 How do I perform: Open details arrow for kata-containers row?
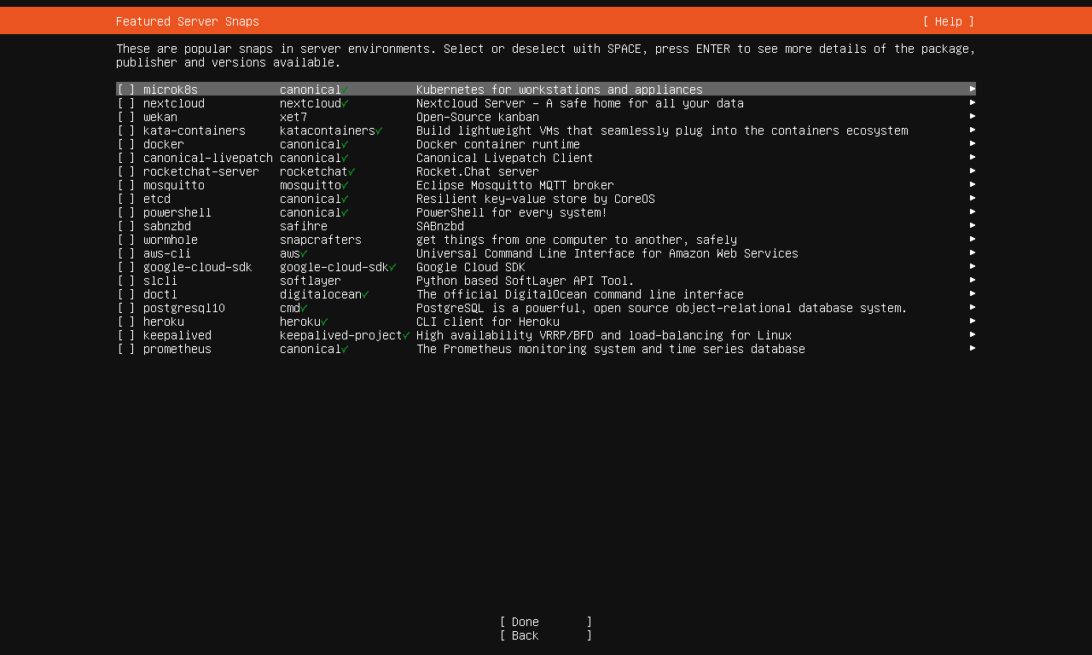(x=973, y=130)
